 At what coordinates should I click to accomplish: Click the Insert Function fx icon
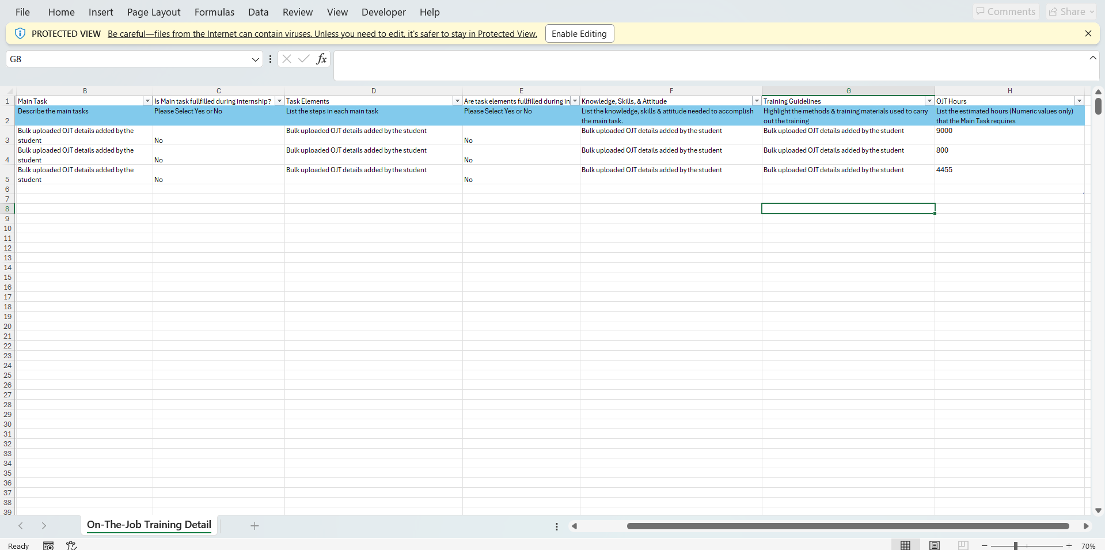[x=321, y=59]
